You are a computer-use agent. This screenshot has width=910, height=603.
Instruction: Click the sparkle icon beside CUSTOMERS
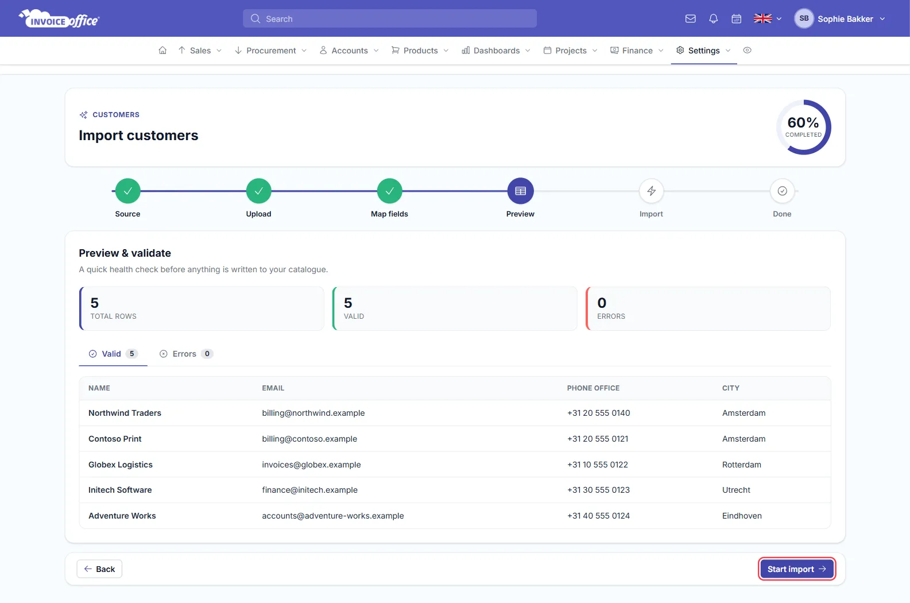coord(83,115)
